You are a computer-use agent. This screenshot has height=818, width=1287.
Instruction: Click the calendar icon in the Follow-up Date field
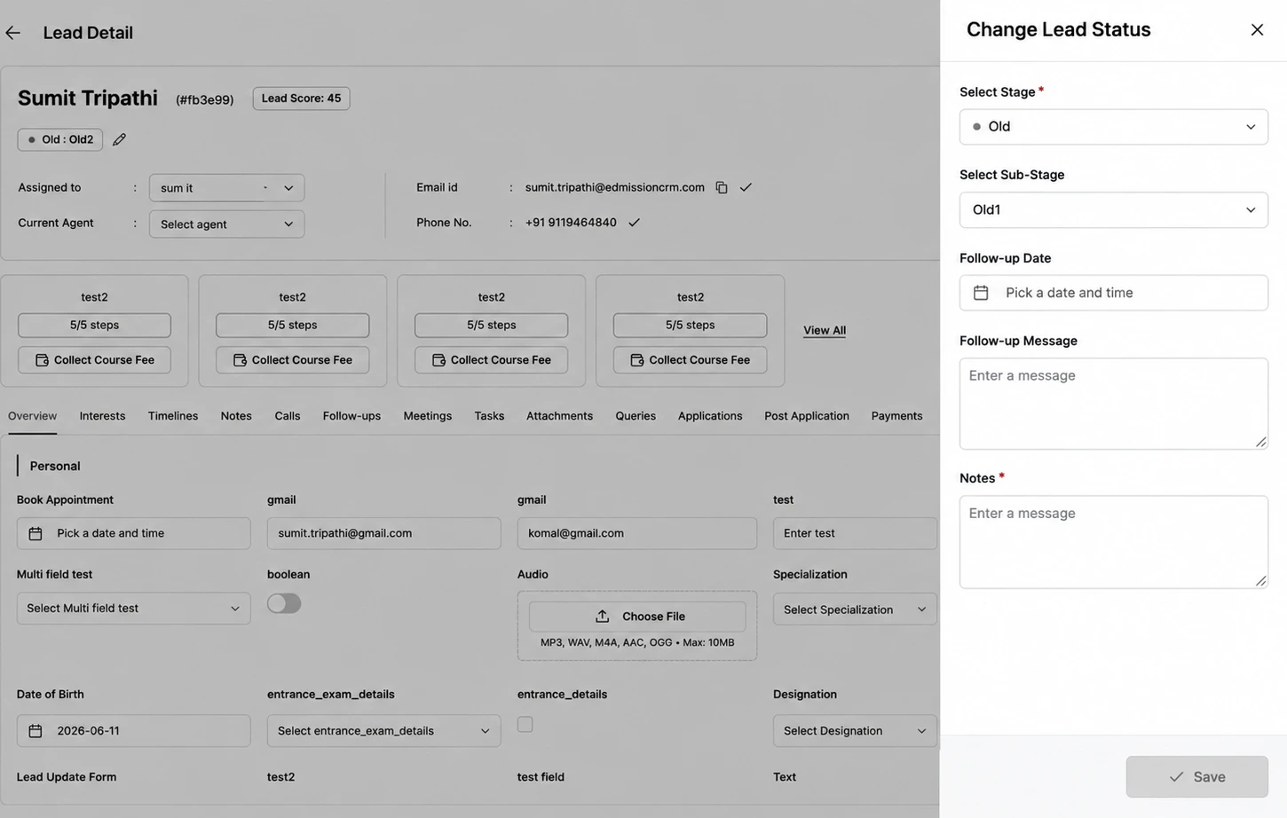981,293
